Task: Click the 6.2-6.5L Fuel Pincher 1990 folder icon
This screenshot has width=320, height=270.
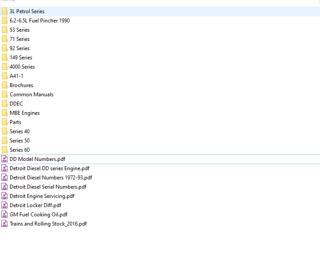Action: coord(4,21)
